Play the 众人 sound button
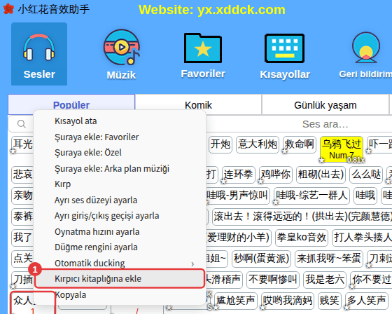 tap(22, 303)
